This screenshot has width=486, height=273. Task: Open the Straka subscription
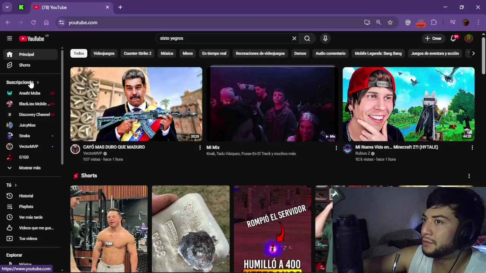pos(30,136)
